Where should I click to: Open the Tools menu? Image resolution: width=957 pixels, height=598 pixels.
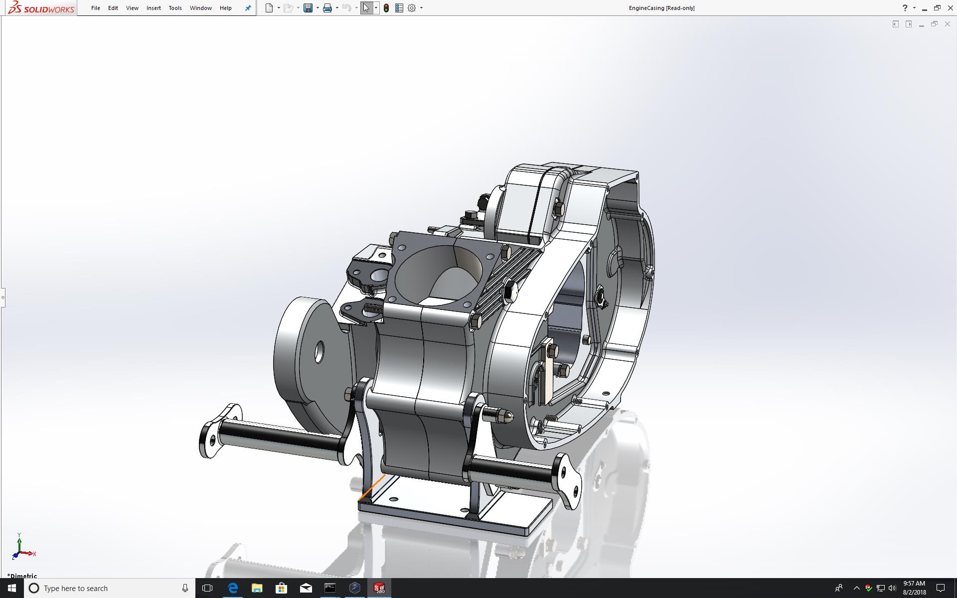point(175,8)
